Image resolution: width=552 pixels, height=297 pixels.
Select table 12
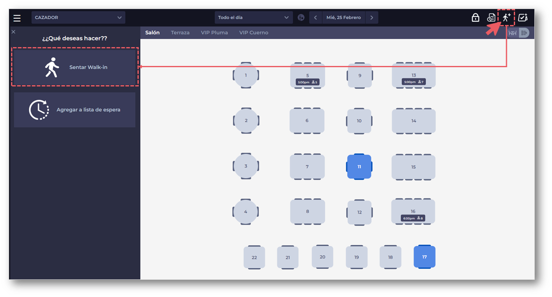coord(360,212)
